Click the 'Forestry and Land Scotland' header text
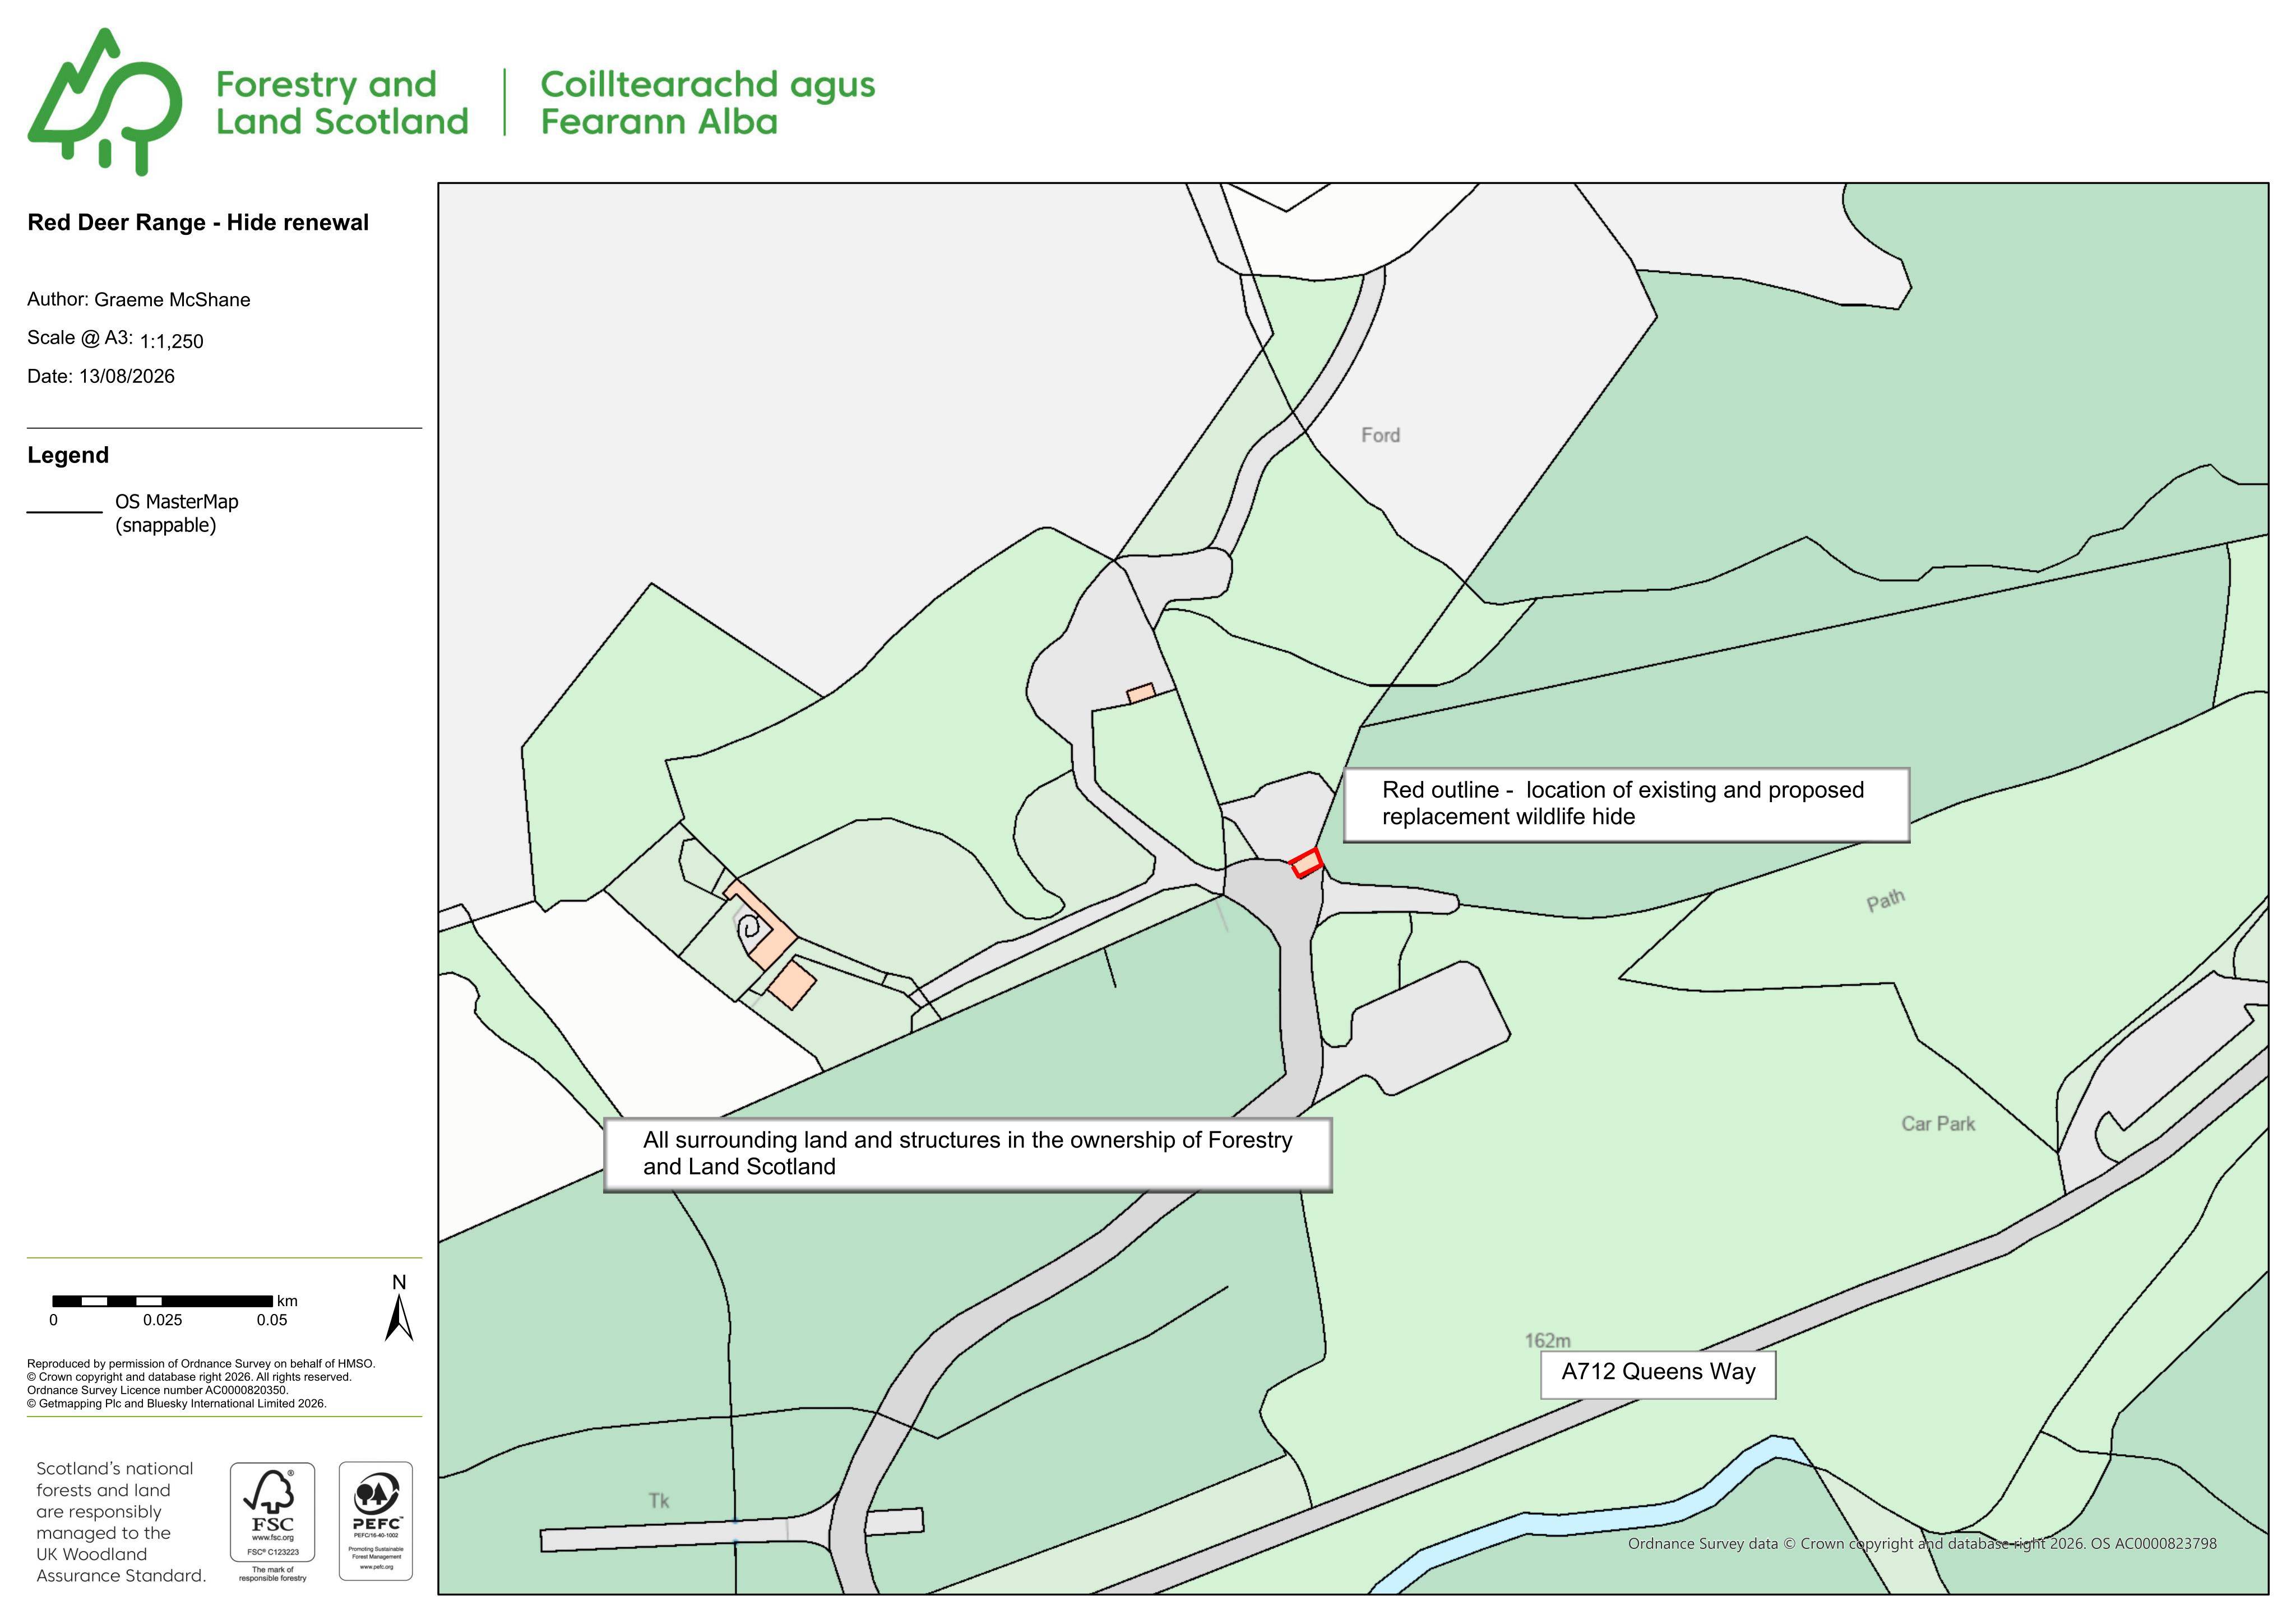 342,103
